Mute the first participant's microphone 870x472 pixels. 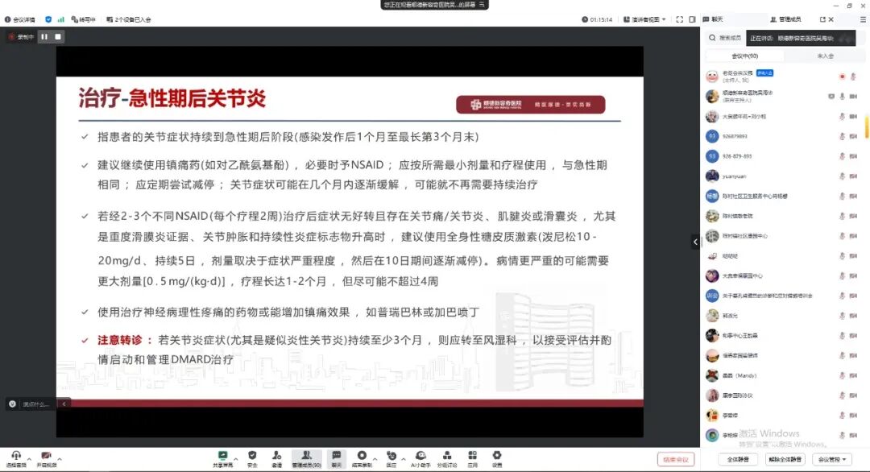(x=852, y=77)
